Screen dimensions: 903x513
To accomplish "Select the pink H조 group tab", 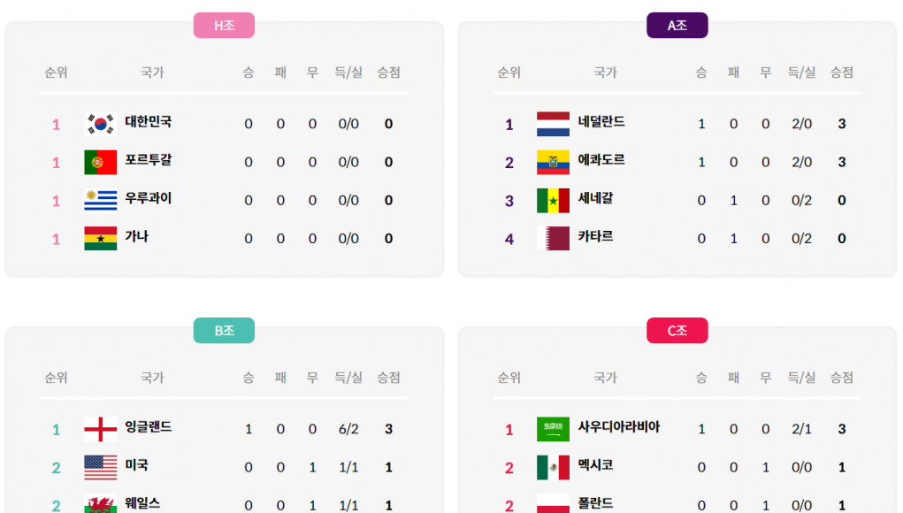I will pyautogui.click(x=224, y=26).
